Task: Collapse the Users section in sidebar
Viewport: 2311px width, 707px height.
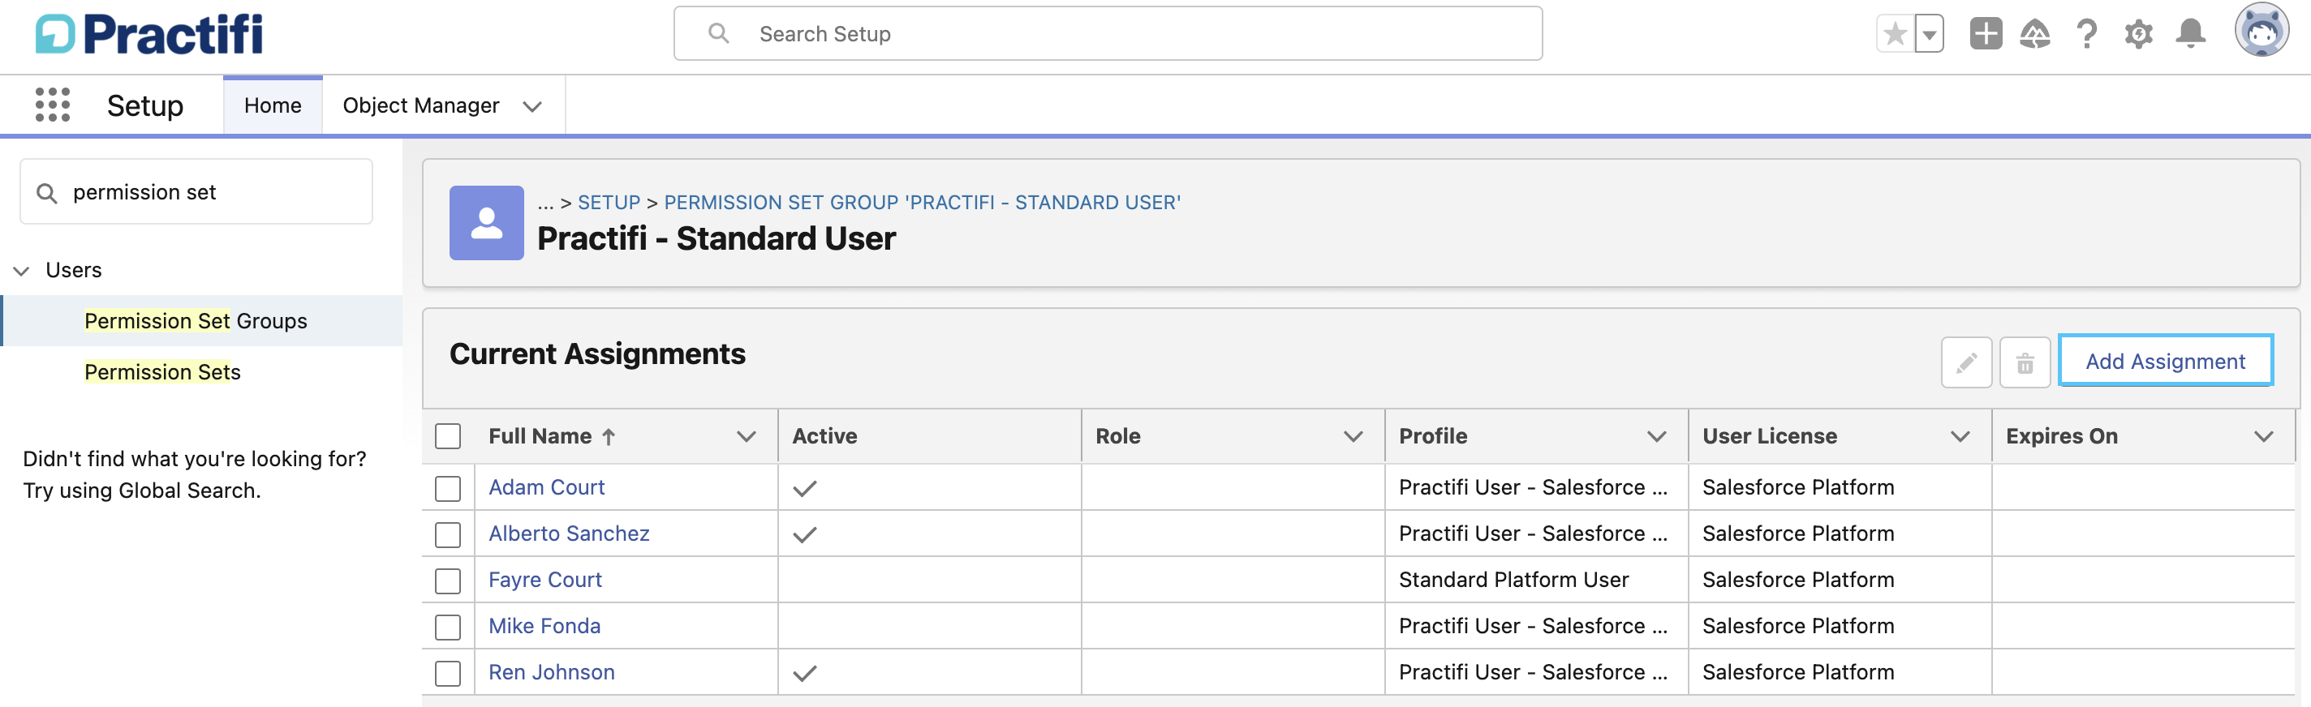Action: coord(22,271)
